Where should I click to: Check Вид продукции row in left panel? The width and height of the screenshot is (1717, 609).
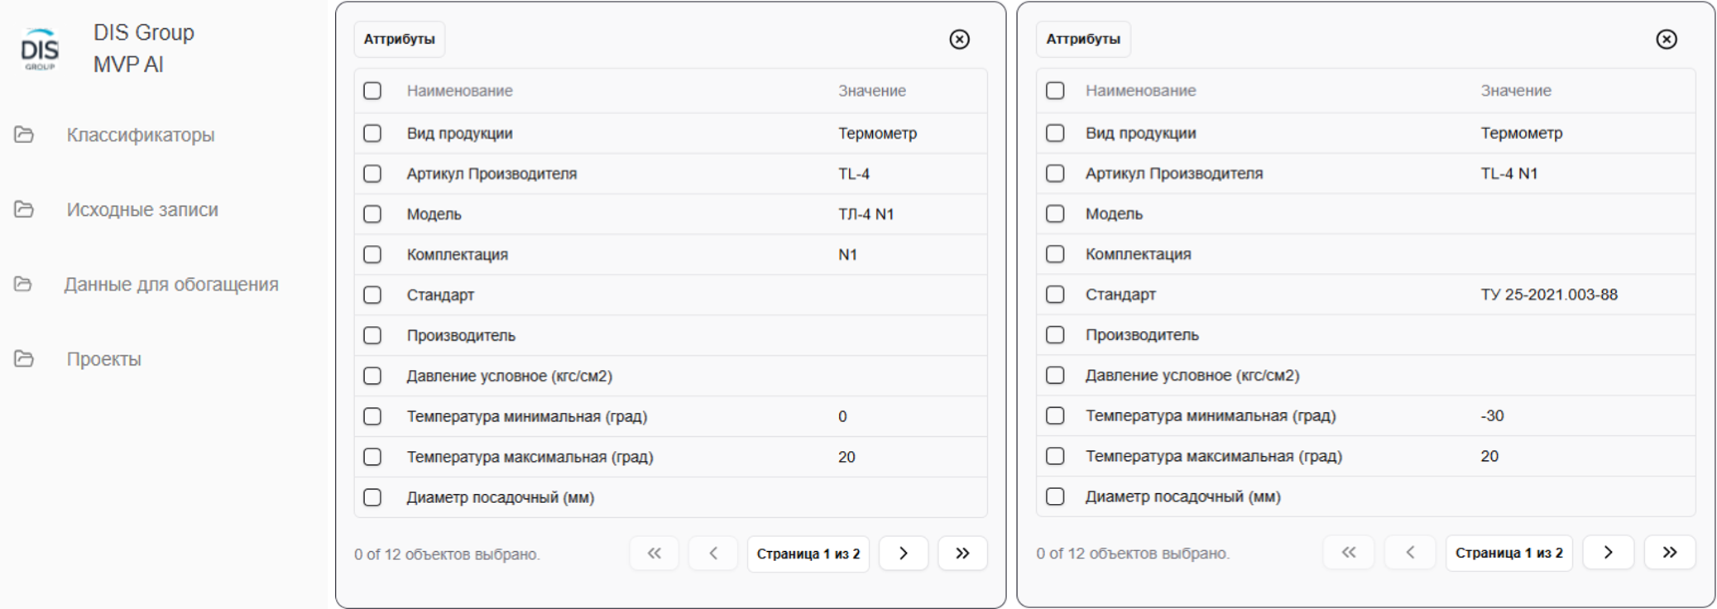coord(372,133)
